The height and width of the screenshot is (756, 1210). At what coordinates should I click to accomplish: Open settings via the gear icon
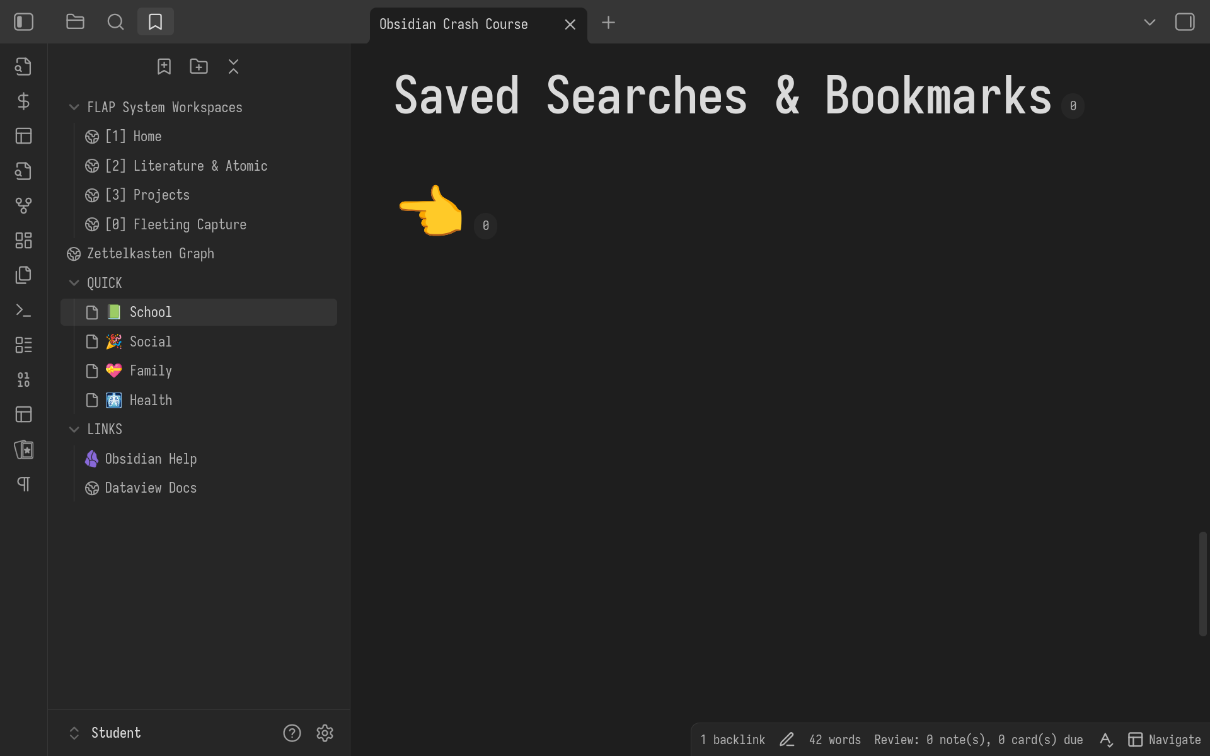point(325,733)
